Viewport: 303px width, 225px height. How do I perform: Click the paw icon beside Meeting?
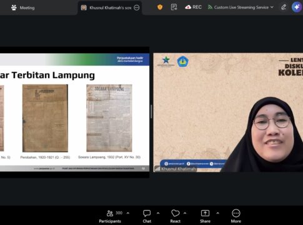coord(14,8)
